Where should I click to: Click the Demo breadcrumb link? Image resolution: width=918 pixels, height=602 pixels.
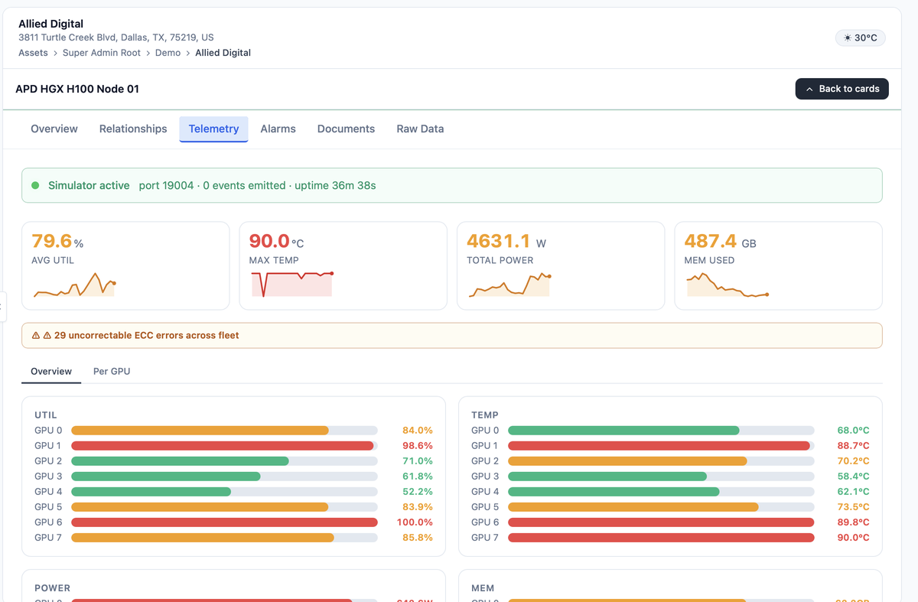point(168,53)
